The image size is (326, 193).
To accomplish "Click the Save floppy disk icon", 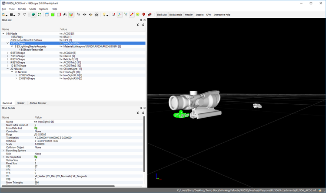I will 11,15.
